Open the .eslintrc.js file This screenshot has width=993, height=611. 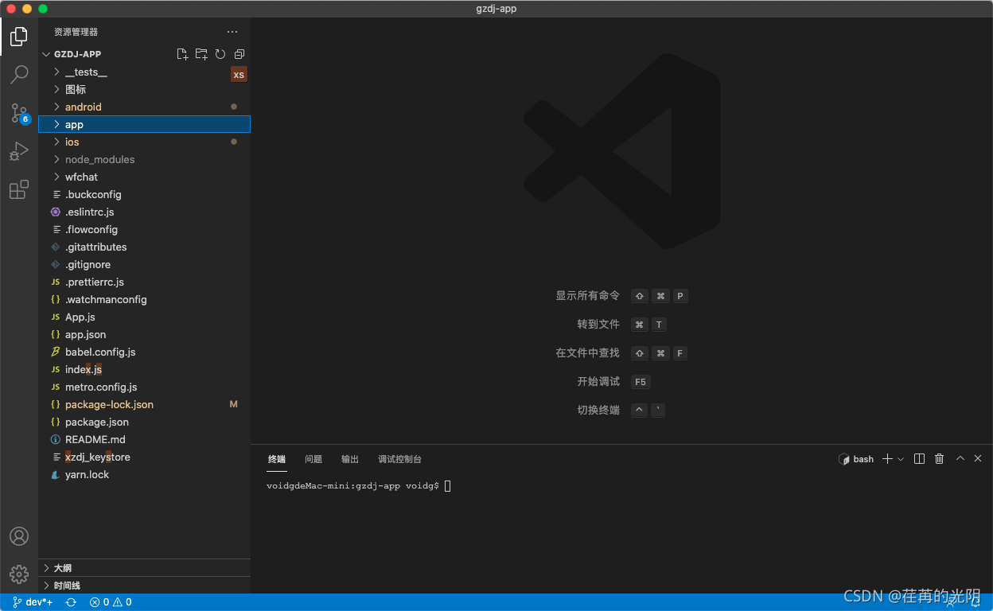coord(145,212)
